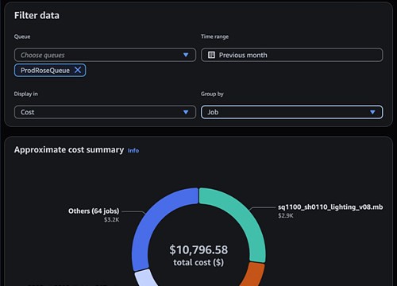Click the Cost dropdown arrow icon

(x=186, y=112)
